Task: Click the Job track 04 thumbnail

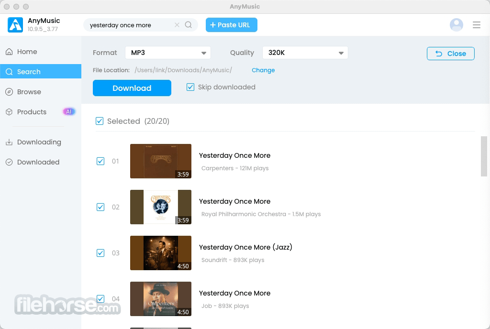Action: (x=161, y=299)
